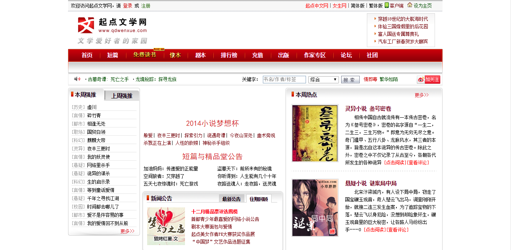Select 简体版 language link

tap(358, 6)
